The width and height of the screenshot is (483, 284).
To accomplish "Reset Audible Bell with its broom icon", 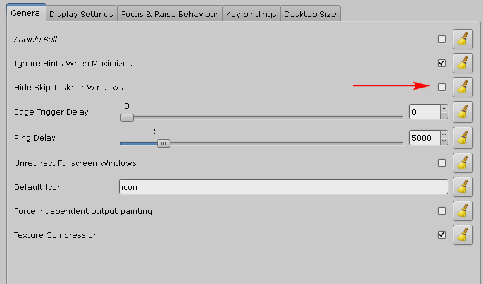I will pos(462,39).
